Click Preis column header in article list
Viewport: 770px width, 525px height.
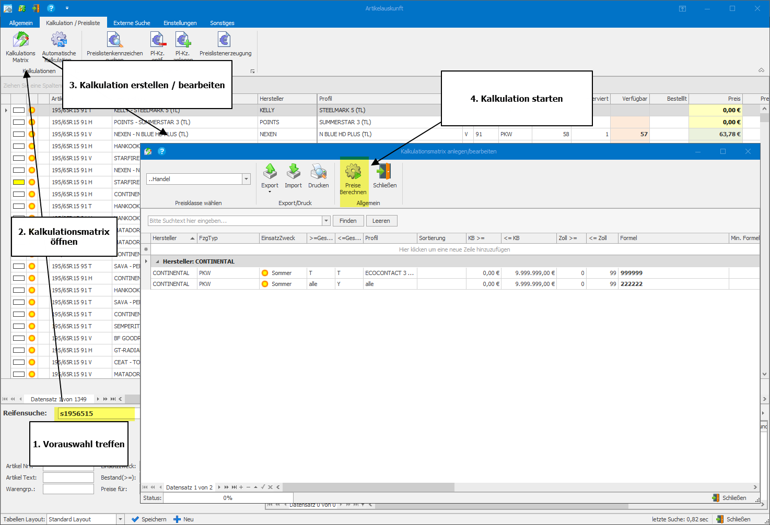(716, 99)
